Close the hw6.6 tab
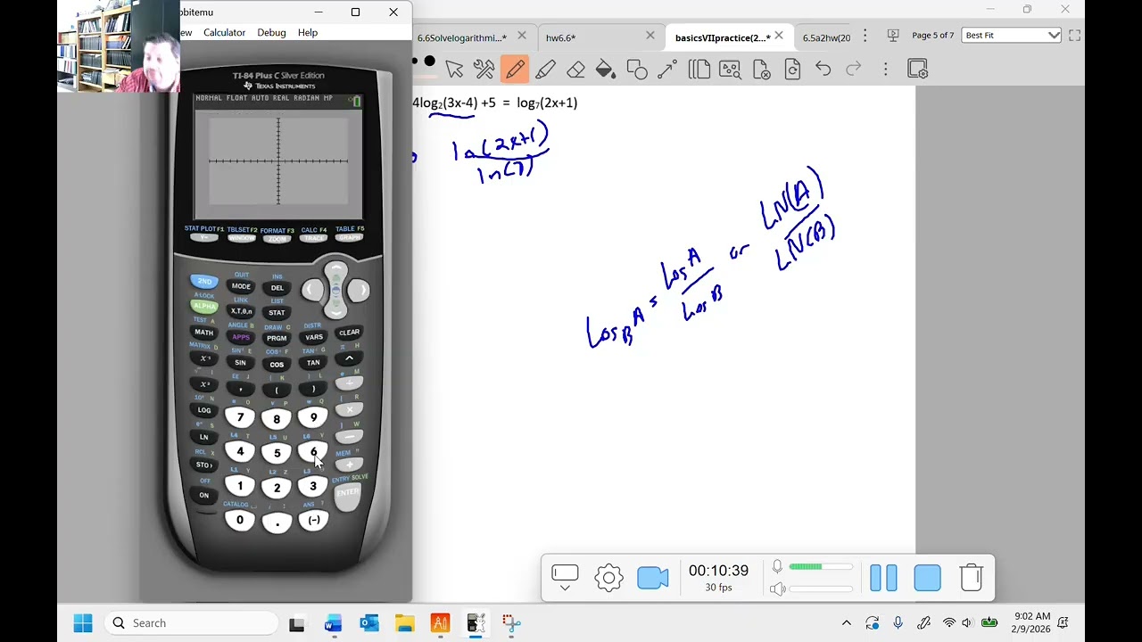The width and height of the screenshot is (1142, 642). [650, 37]
